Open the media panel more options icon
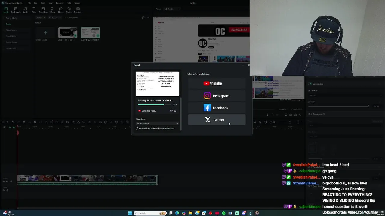The height and width of the screenshot is (216, 385). click(148, 18)
